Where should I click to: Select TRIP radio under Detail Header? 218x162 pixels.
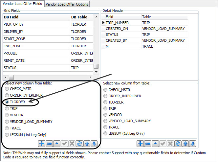pyautogui.click(x=105, y=108)
